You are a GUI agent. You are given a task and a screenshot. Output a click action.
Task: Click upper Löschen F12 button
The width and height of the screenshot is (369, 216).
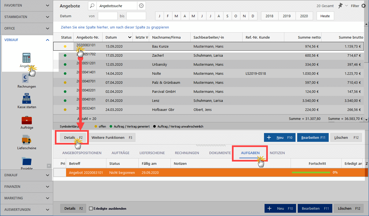click(x=346, y=137)
